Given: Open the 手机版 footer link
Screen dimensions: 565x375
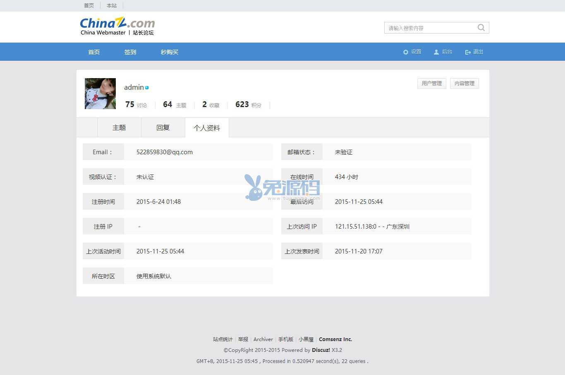Looking at the screenshot, I should click(286, 339).
